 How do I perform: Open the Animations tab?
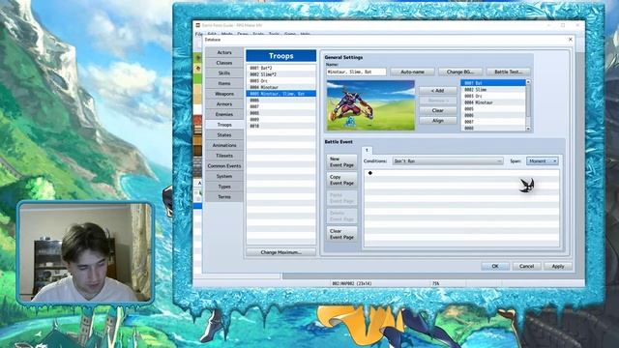pyautogui.click(x=223, y=145)
